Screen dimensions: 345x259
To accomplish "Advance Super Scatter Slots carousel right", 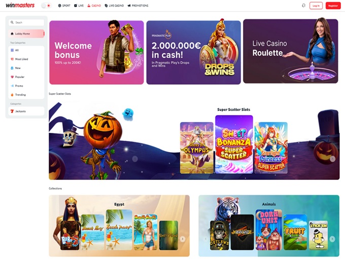I will coord(332,159).
